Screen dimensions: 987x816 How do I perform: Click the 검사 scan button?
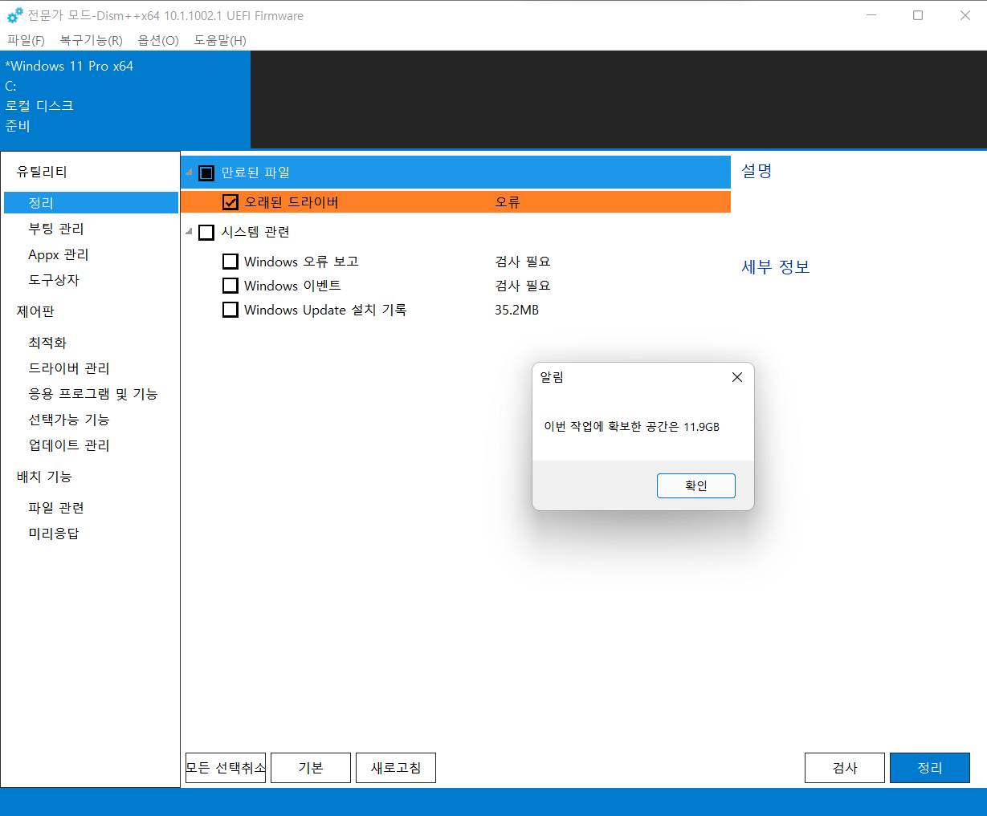tap(845, 768)
